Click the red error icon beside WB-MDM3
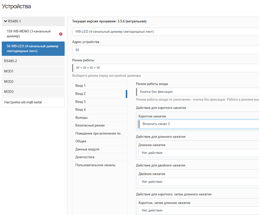The width and height of the screenshot is (259, 215). pyautogui.click(x=61, y=34)
